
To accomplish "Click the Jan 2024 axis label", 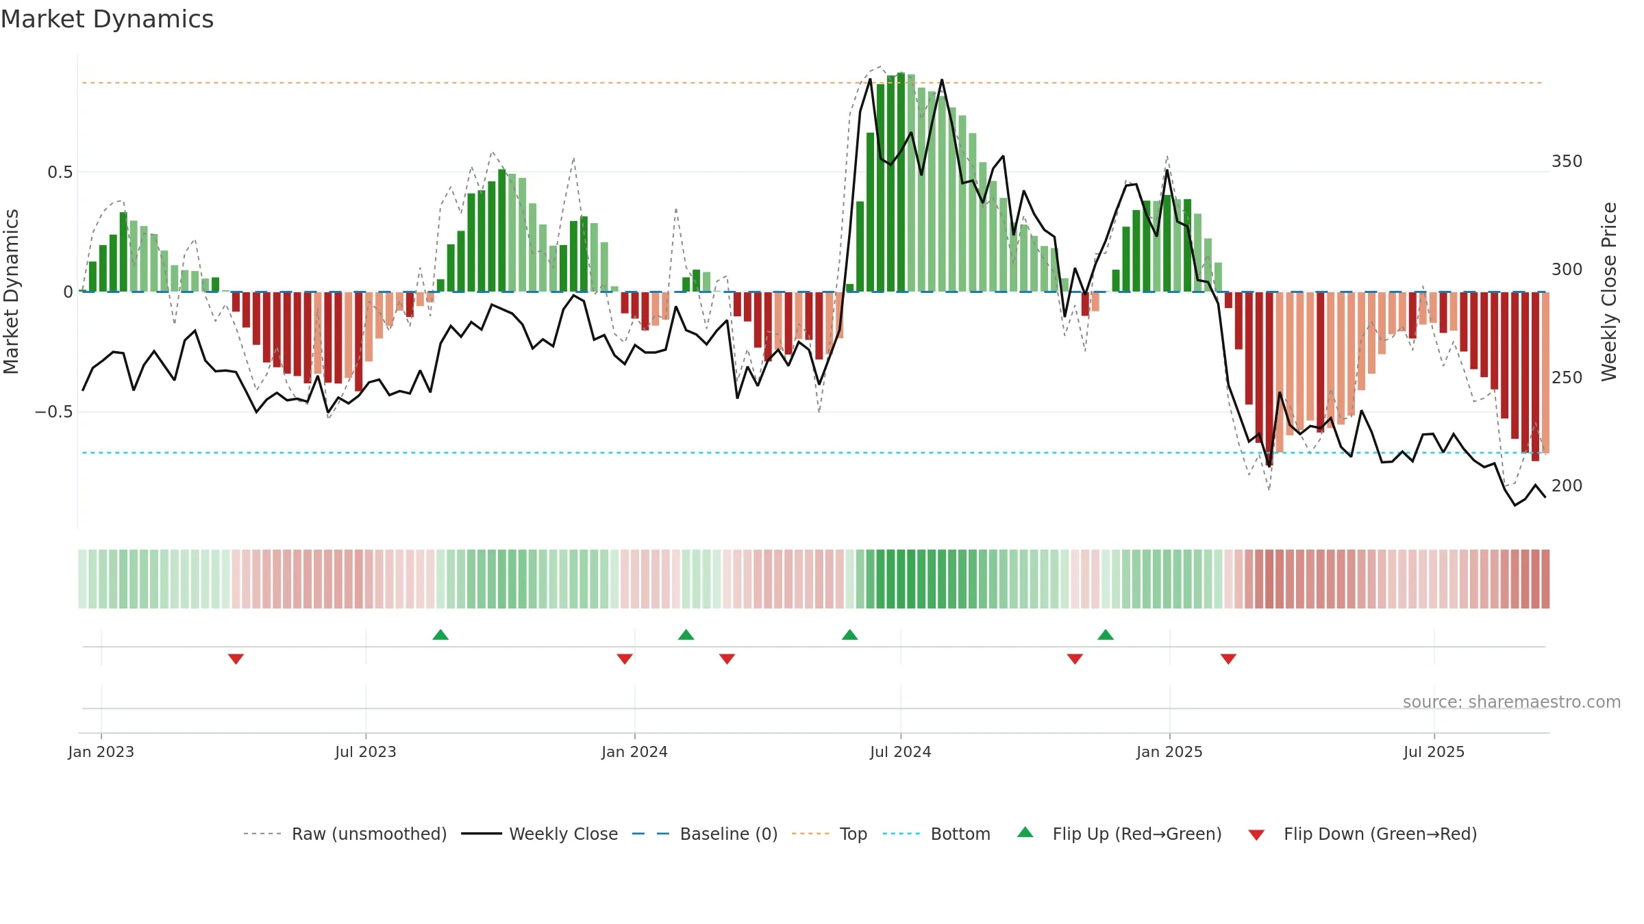I will [x=635, y=752].
